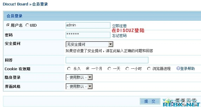Click the 安全提问 hint text below dropdown

click(109, 51)
